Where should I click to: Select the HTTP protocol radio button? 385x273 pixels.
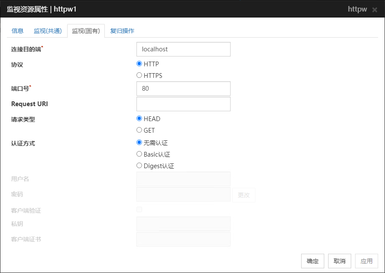click(139, 64)
